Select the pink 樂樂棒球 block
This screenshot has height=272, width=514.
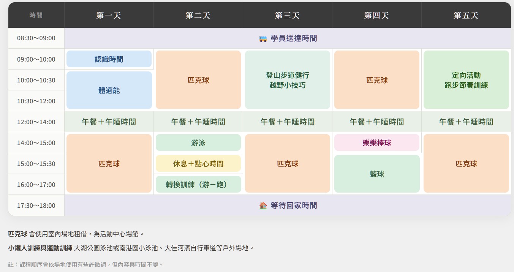pos(376,143)
